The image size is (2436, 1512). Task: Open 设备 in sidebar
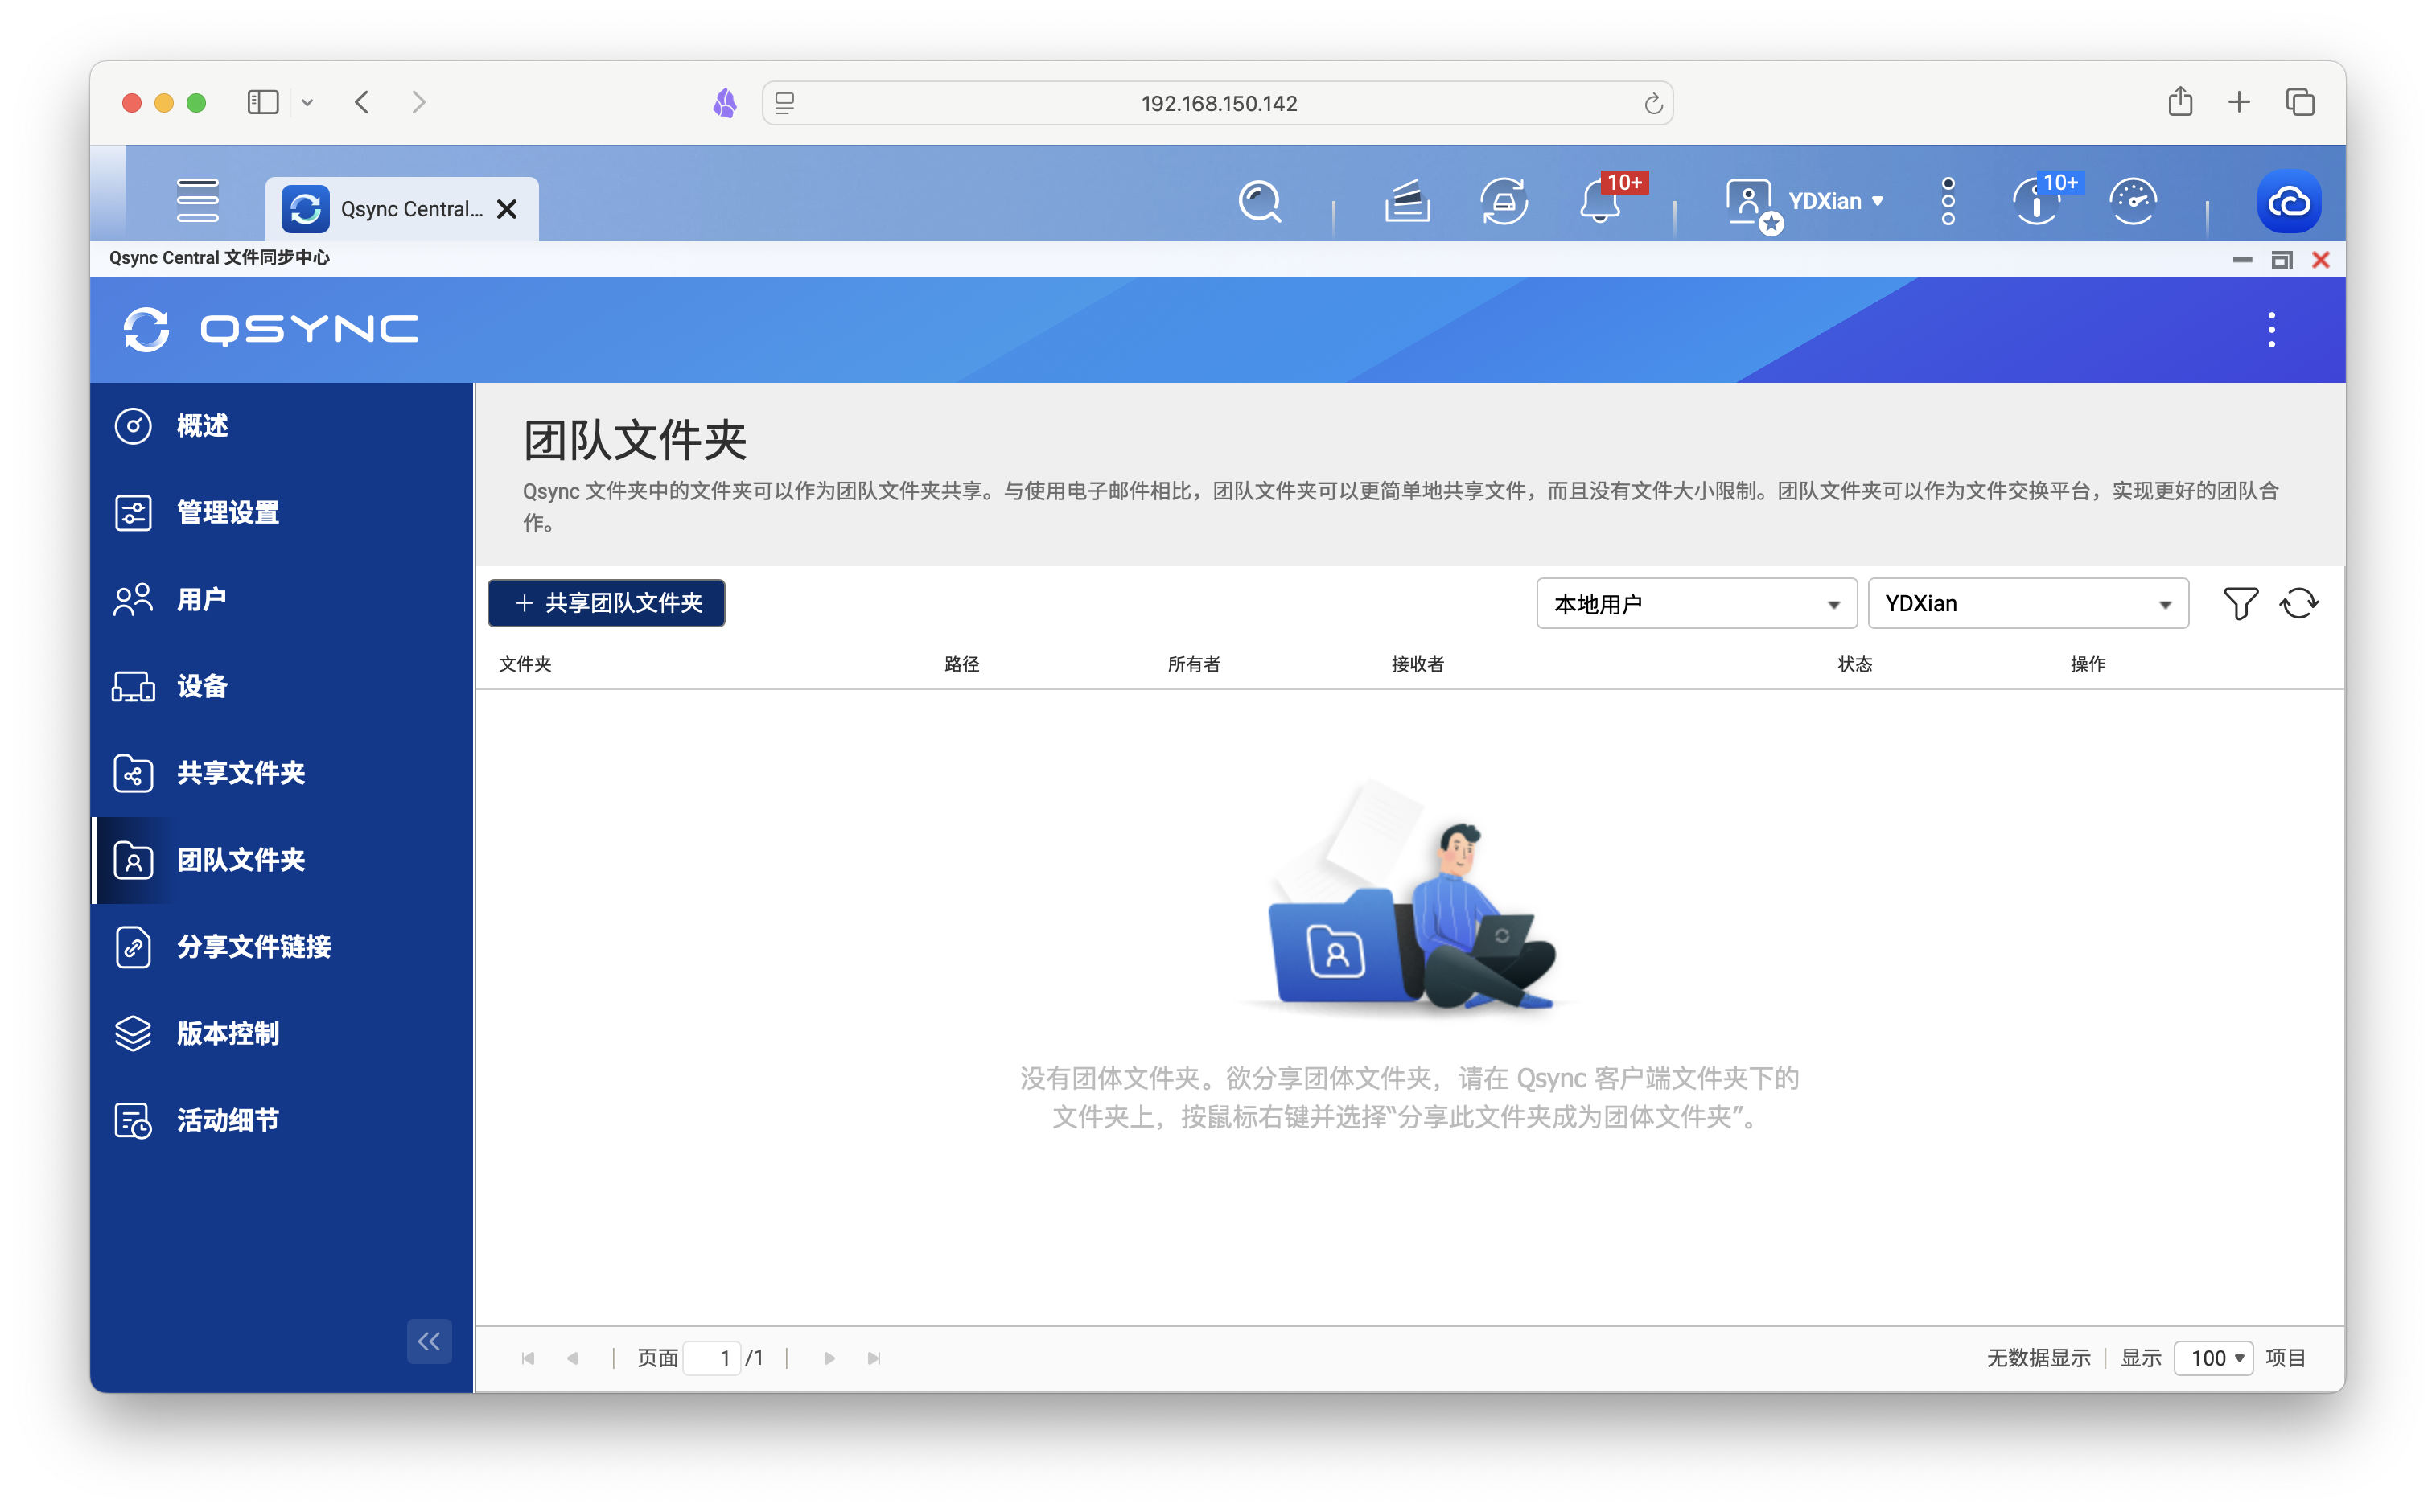(282, 686)
